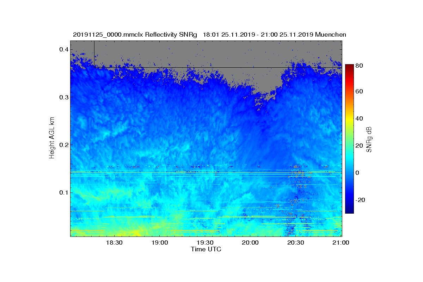Click the colorbar value 40
Image resolution: width=423 pixels, height=282 pixels.
(360, 118)
